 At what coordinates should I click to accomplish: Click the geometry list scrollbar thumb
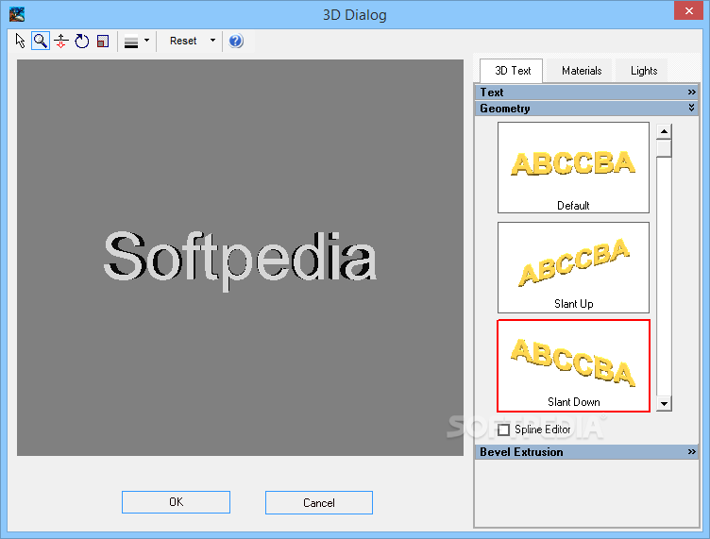(x=664, y=148)
